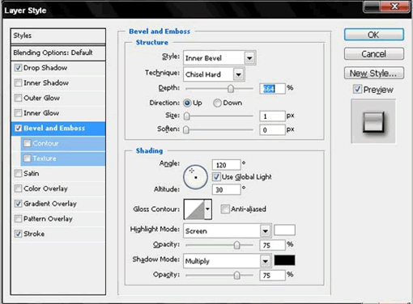413x304 pixels.
Task: Click the style preview thumbnail
Action: (x=373, y=121)
